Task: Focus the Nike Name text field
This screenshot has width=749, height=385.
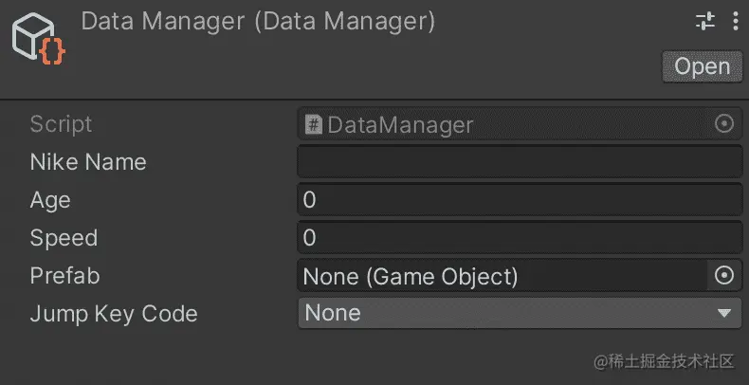Action: (520, 162)
